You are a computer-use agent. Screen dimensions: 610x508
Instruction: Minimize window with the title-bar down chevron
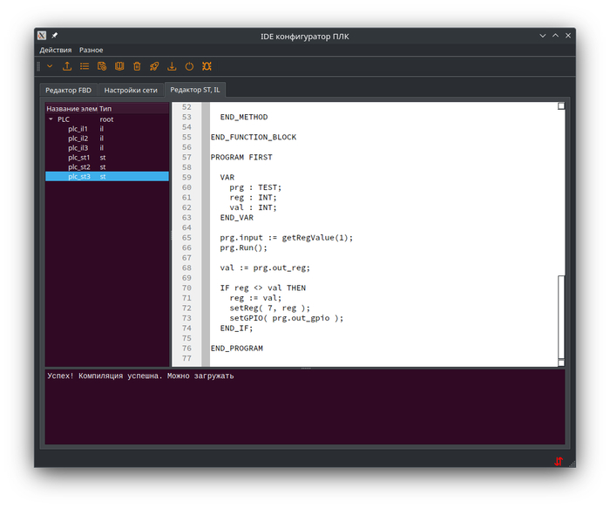(x=542, y=36)
